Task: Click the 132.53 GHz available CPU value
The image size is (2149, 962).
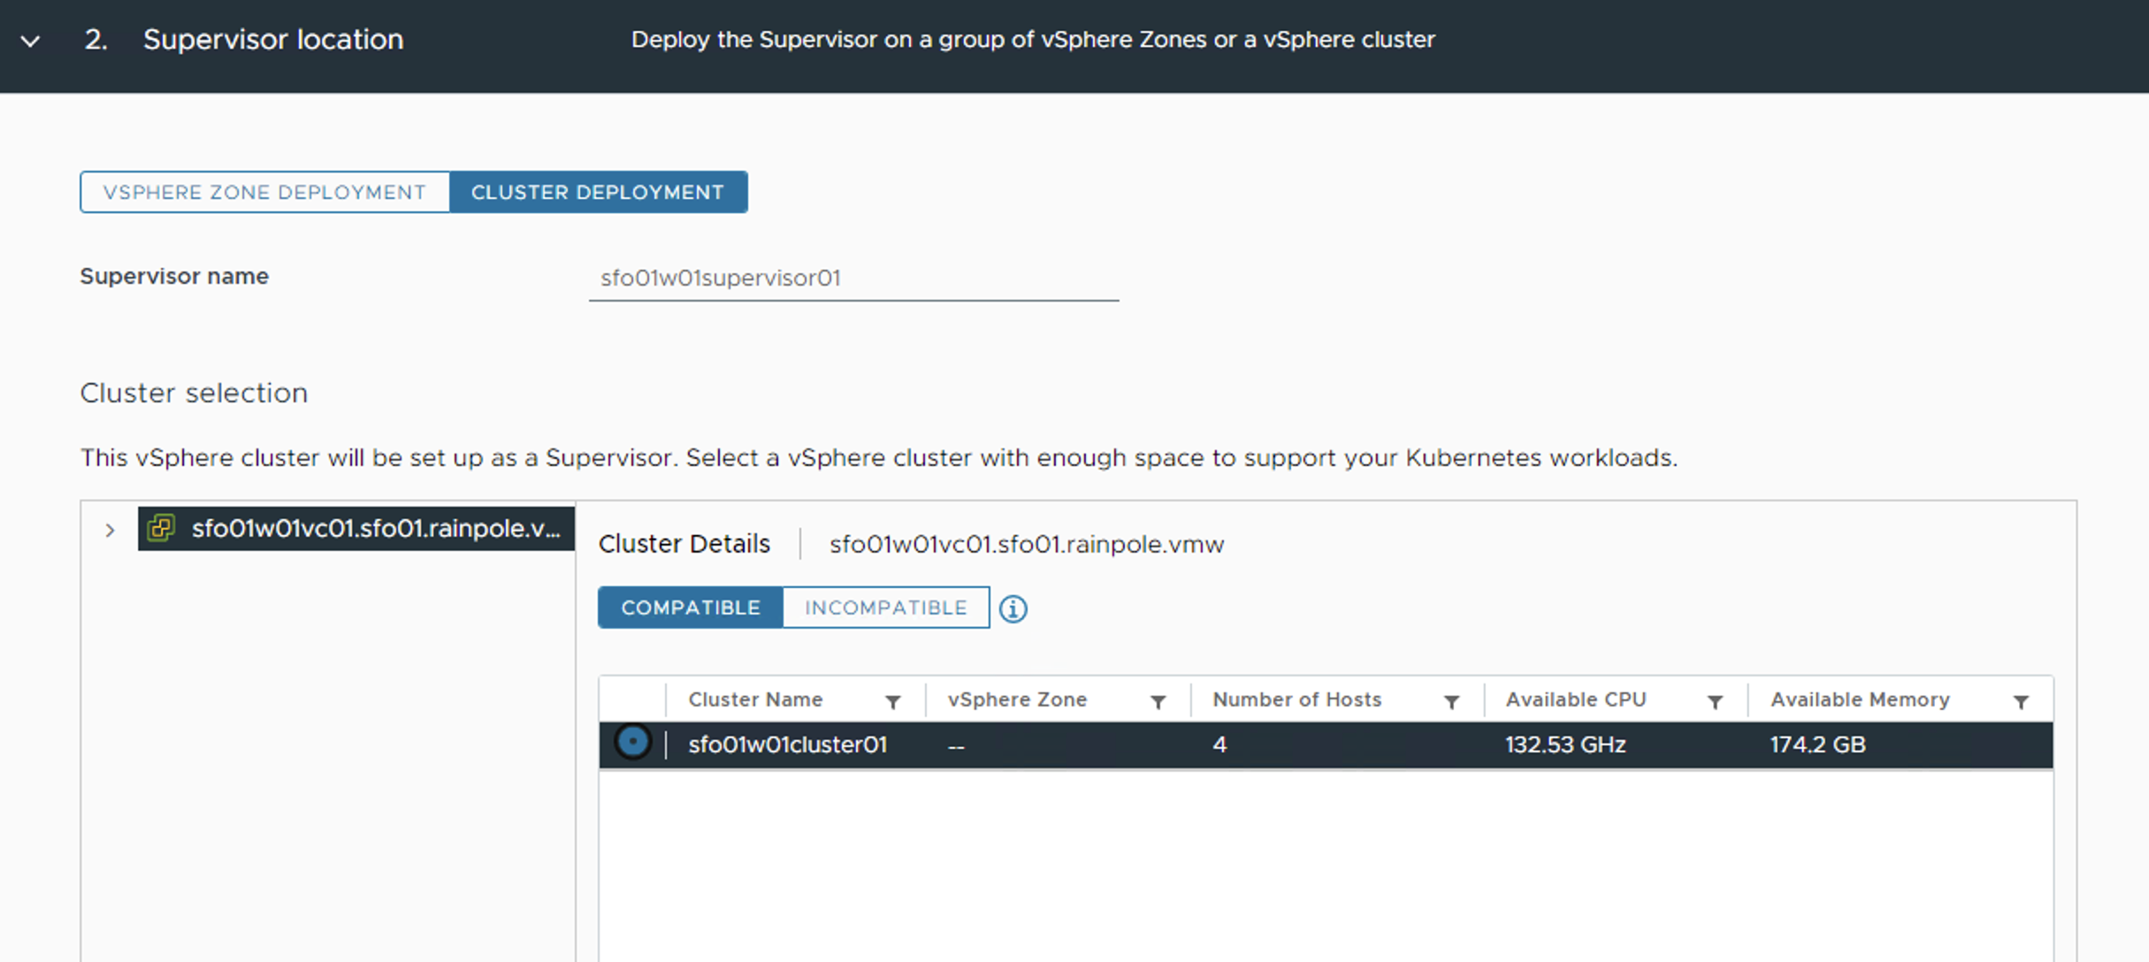Action: click(x=1565, y=744)
